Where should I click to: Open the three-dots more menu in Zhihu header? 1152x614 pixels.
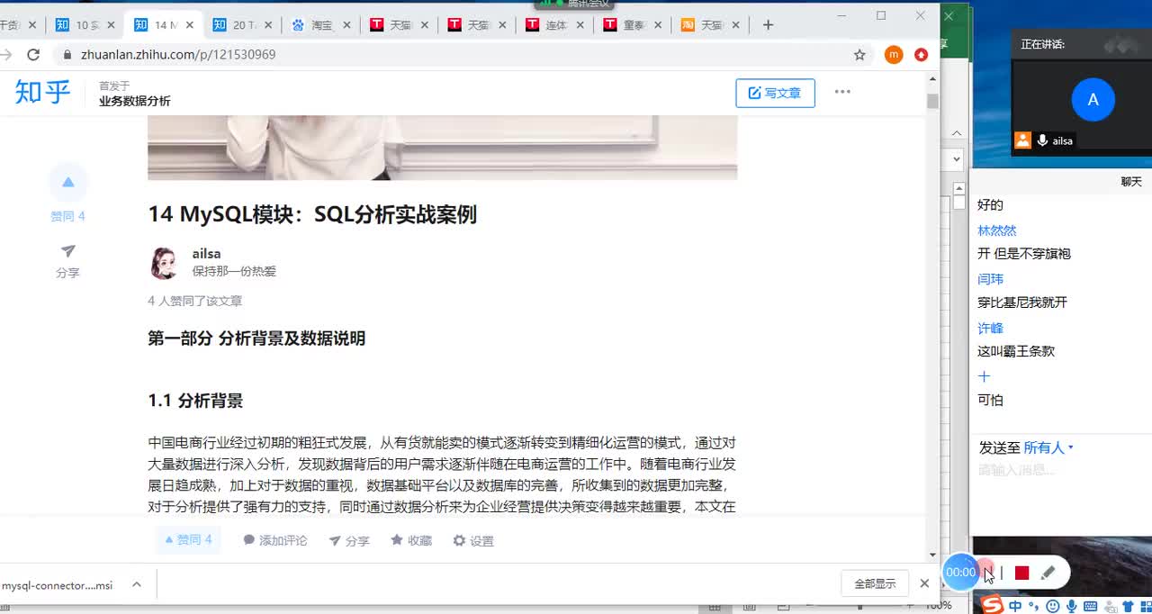pos(842,92)
